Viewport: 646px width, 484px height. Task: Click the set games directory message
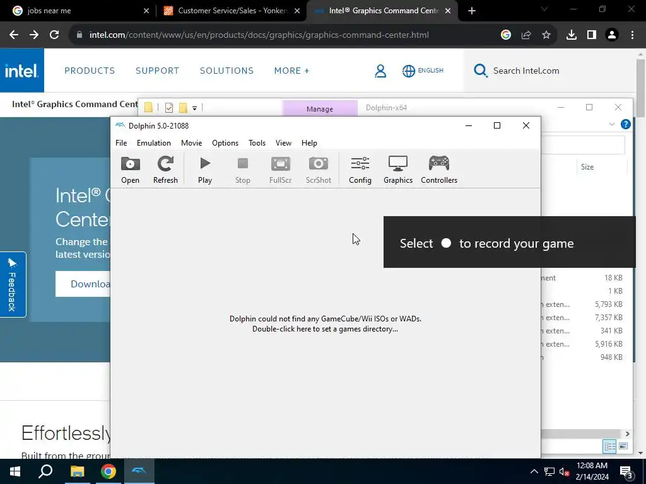pyautogui.click(x=325, y=324)
